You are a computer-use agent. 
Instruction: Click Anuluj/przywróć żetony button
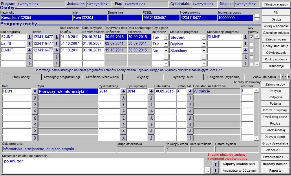click(x=239, y=171)
